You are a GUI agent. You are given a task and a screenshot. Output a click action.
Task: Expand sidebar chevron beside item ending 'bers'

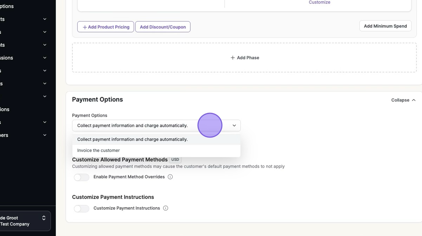tap(45, 135)
